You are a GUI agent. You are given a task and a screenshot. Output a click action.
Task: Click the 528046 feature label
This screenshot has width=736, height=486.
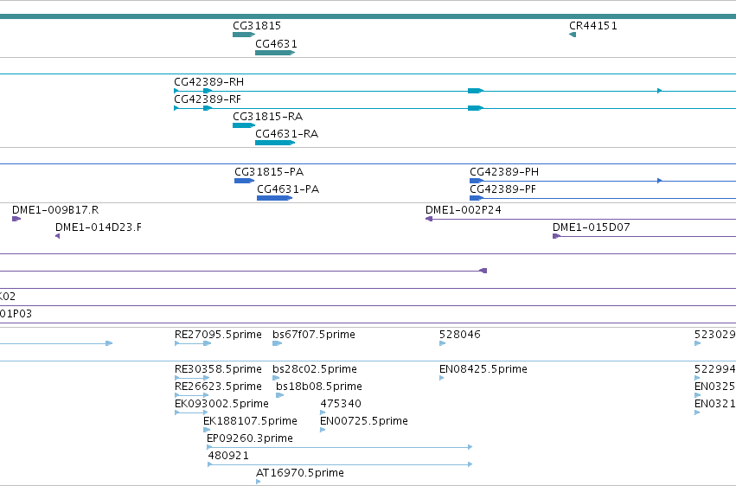[x=460, y=335]
